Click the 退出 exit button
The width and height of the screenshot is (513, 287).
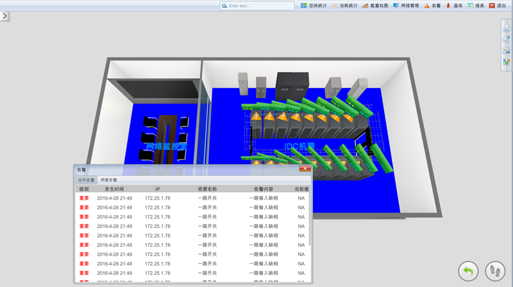(x=497, y=6)
